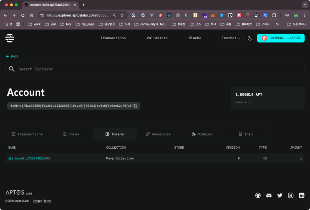Close the Account browser tab
This screenshot has width=310, height=210.
point(75,5)
